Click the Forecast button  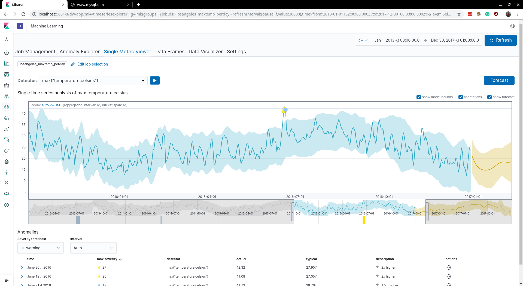point(499,80)
